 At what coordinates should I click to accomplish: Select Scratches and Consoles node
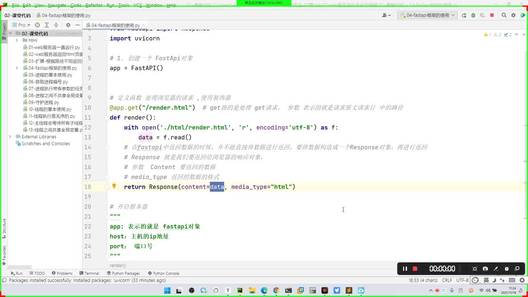(42, 144)
